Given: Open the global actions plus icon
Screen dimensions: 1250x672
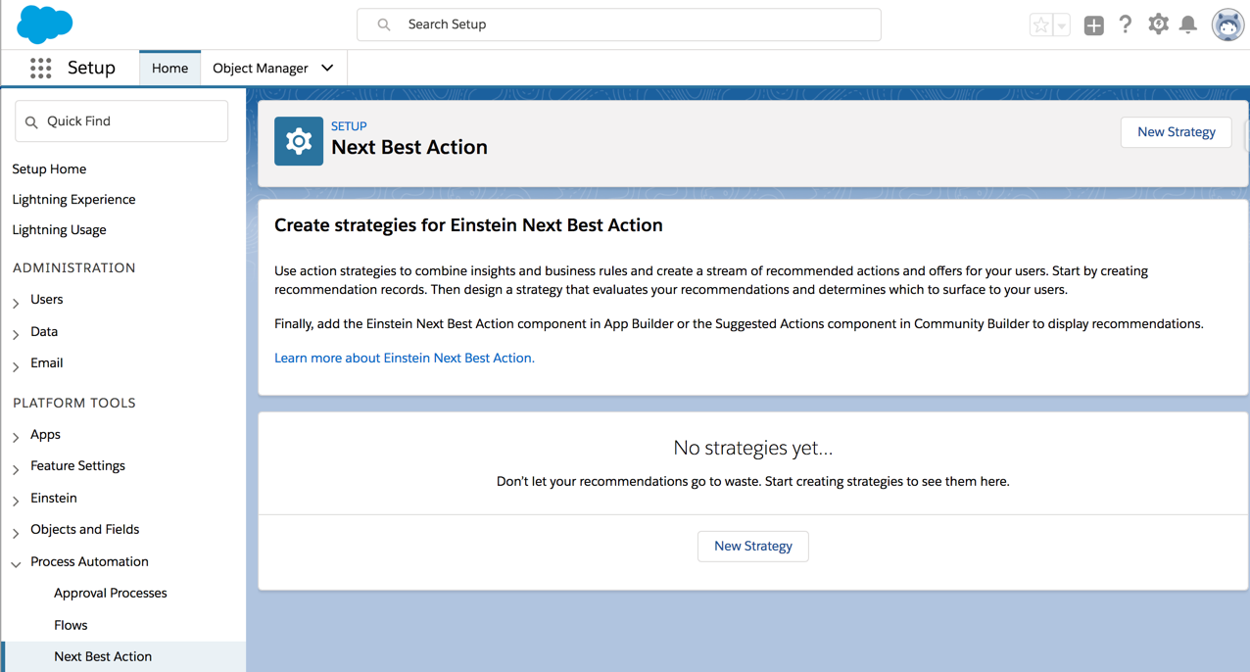Looking at the screenshot, I should [1094, 25].
